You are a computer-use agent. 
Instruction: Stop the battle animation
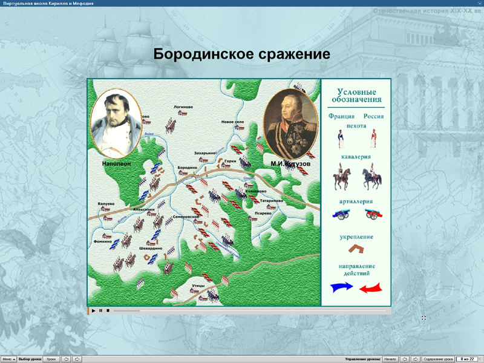[x=108, y=311]
